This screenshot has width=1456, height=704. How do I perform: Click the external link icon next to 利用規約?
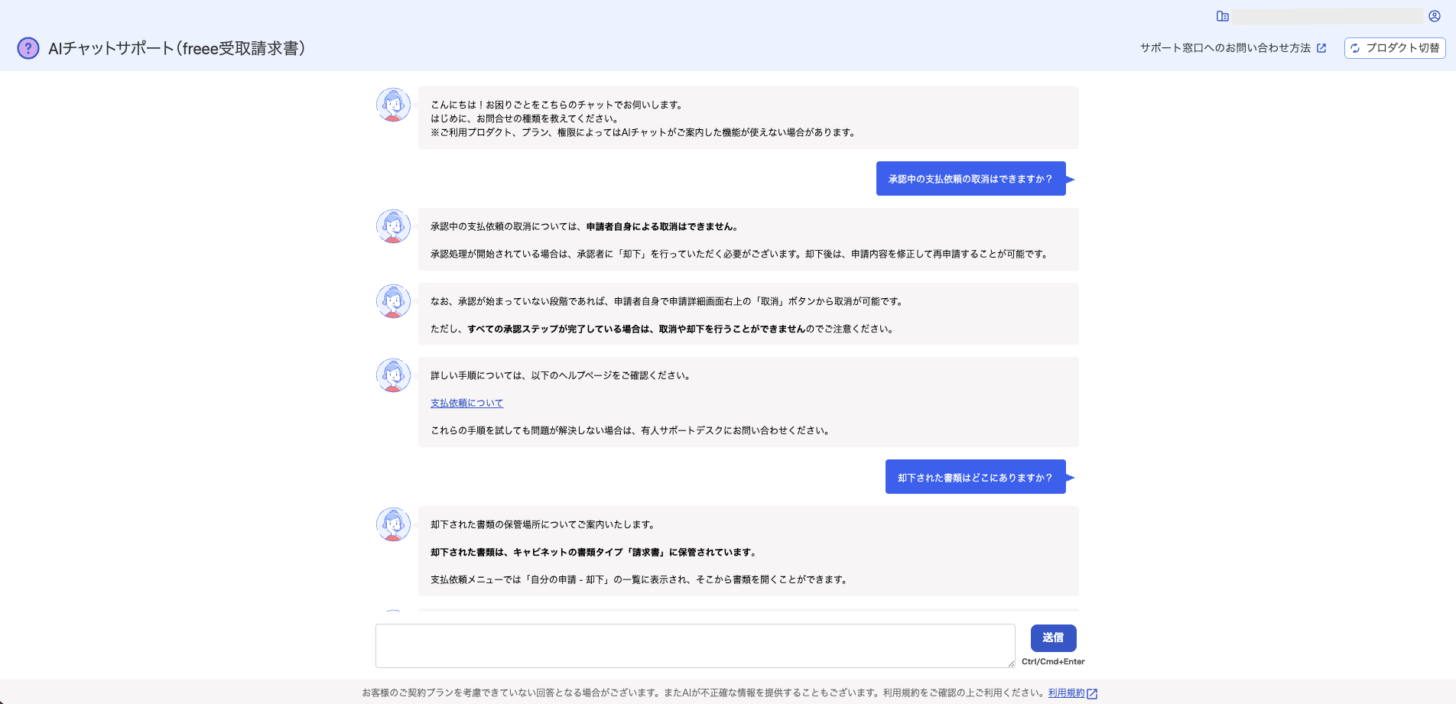click(x=1092, y=693)
